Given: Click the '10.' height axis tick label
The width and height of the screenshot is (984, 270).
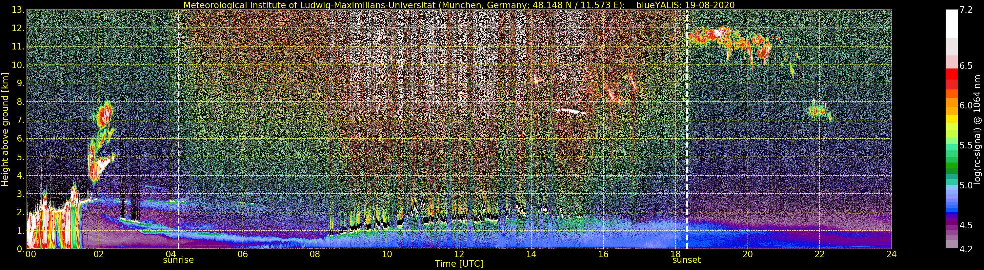Looking at the screenshot, I should [18, 65].
